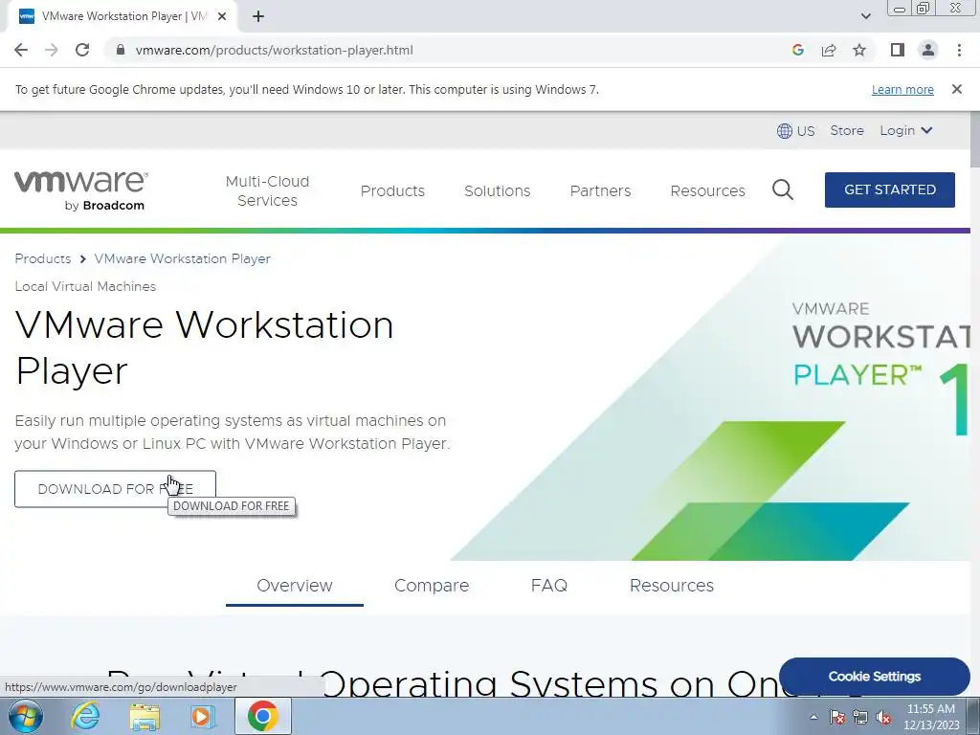
Task: Click VMware Workstation Player breadcrumb
Action: (x=183, y=258)
